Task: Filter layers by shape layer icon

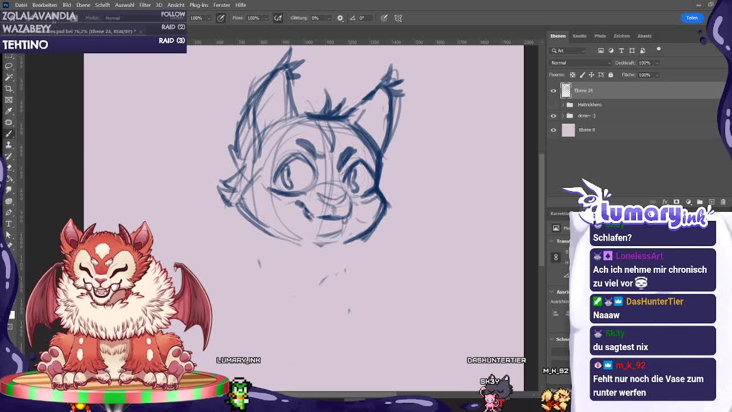Action: coord(632,50)
